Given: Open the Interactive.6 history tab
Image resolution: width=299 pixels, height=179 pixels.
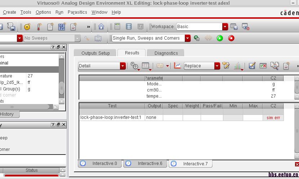Looking at the screenshot, I should [x=145, y=164].
